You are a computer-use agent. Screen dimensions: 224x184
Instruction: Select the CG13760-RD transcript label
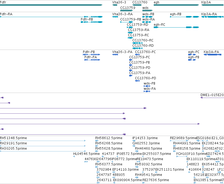click(x=143, y=46)
